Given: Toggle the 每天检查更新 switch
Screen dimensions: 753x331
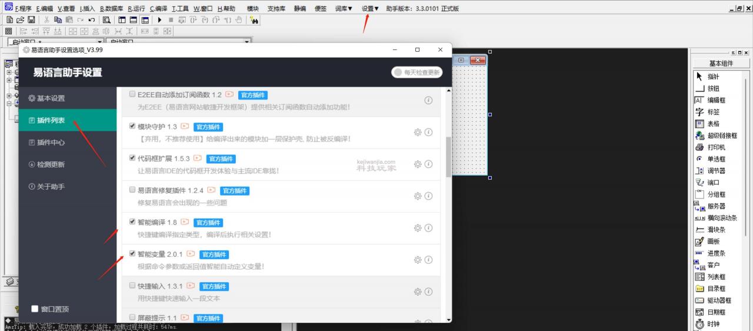Looking at the screenshot, I should [417, 72].
